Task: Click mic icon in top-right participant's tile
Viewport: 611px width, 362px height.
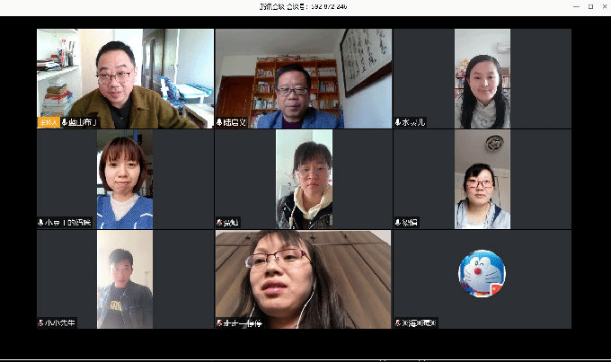Action: click(x=398, y=122)
